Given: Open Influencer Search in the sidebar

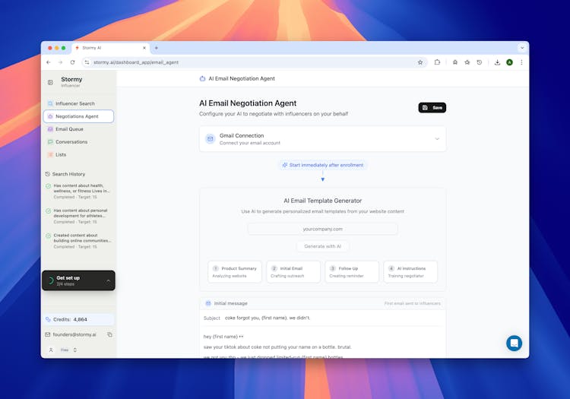Looking at the screenshot, I should pos(74,103).
